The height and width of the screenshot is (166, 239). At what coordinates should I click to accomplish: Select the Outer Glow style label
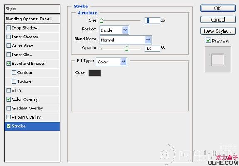[x=22, y=46]
